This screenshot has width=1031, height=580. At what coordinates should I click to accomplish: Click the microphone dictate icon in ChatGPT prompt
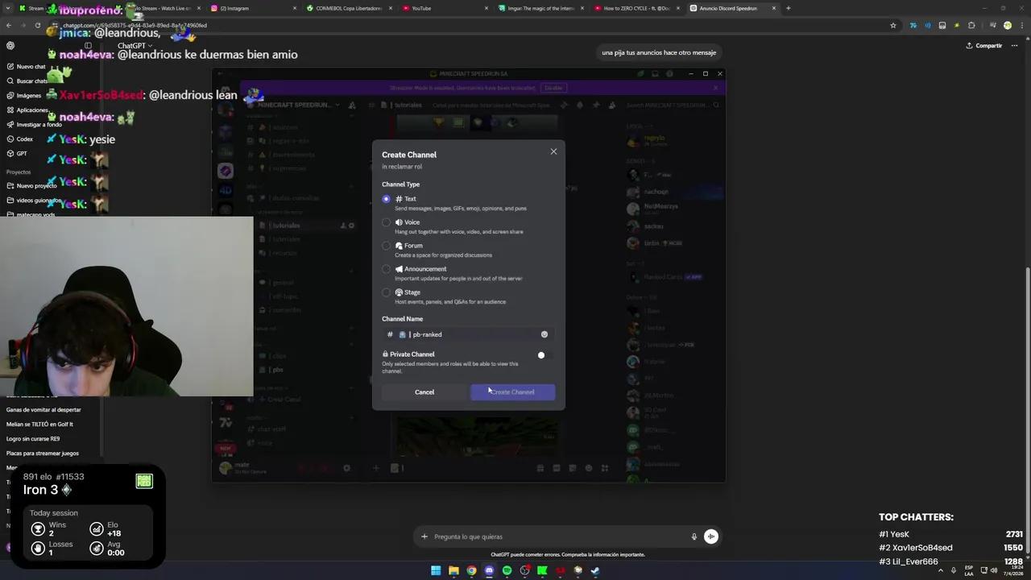[x=694, y=536]
